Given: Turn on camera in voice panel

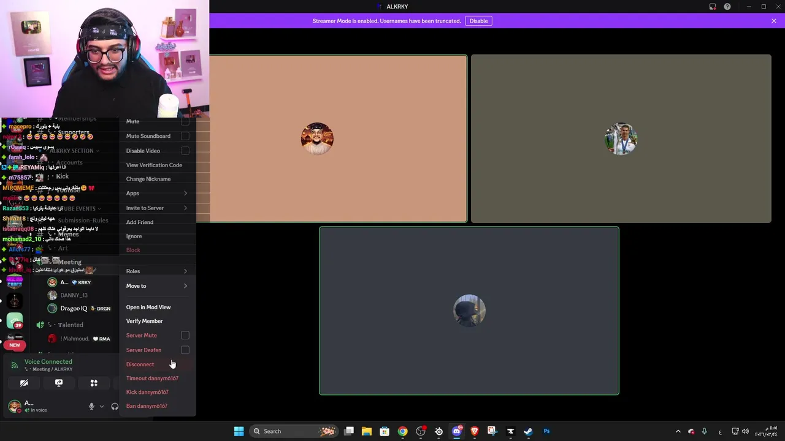Looking at the screenshot, I should point(24,383).
